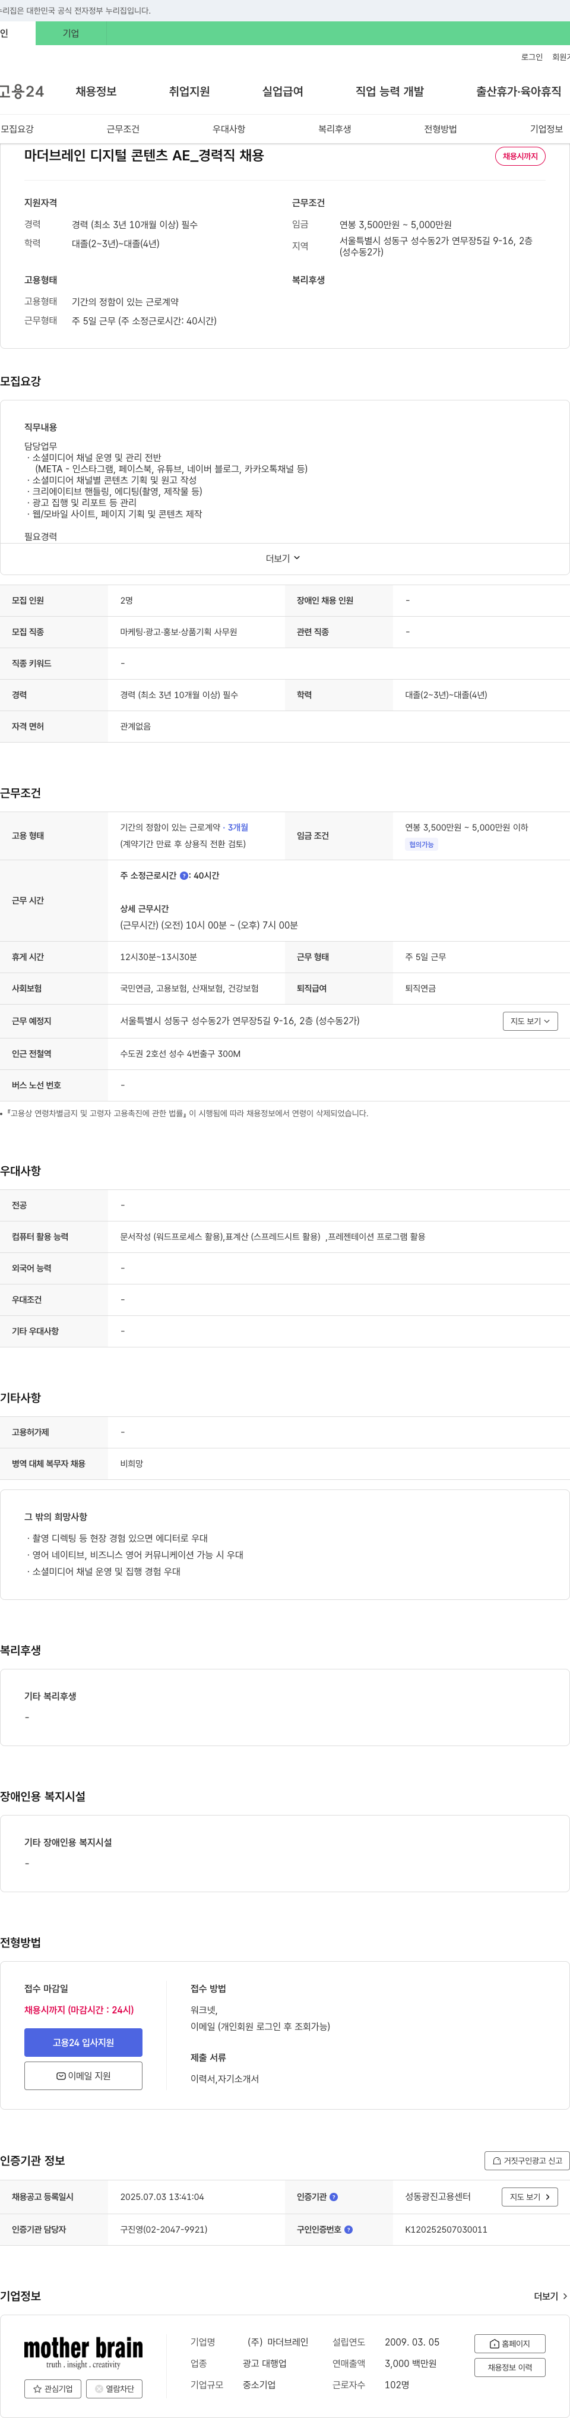Jump to 근무조건 section tab
The height and width of the screenshot is (2418, 570).
(x=123, y=130)
